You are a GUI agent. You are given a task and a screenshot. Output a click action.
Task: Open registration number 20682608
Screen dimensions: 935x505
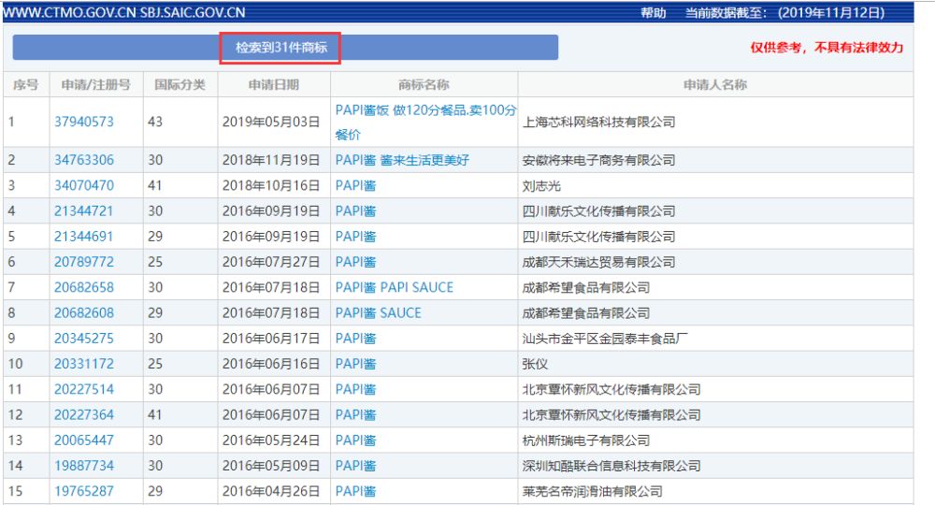tap(84, 313)
